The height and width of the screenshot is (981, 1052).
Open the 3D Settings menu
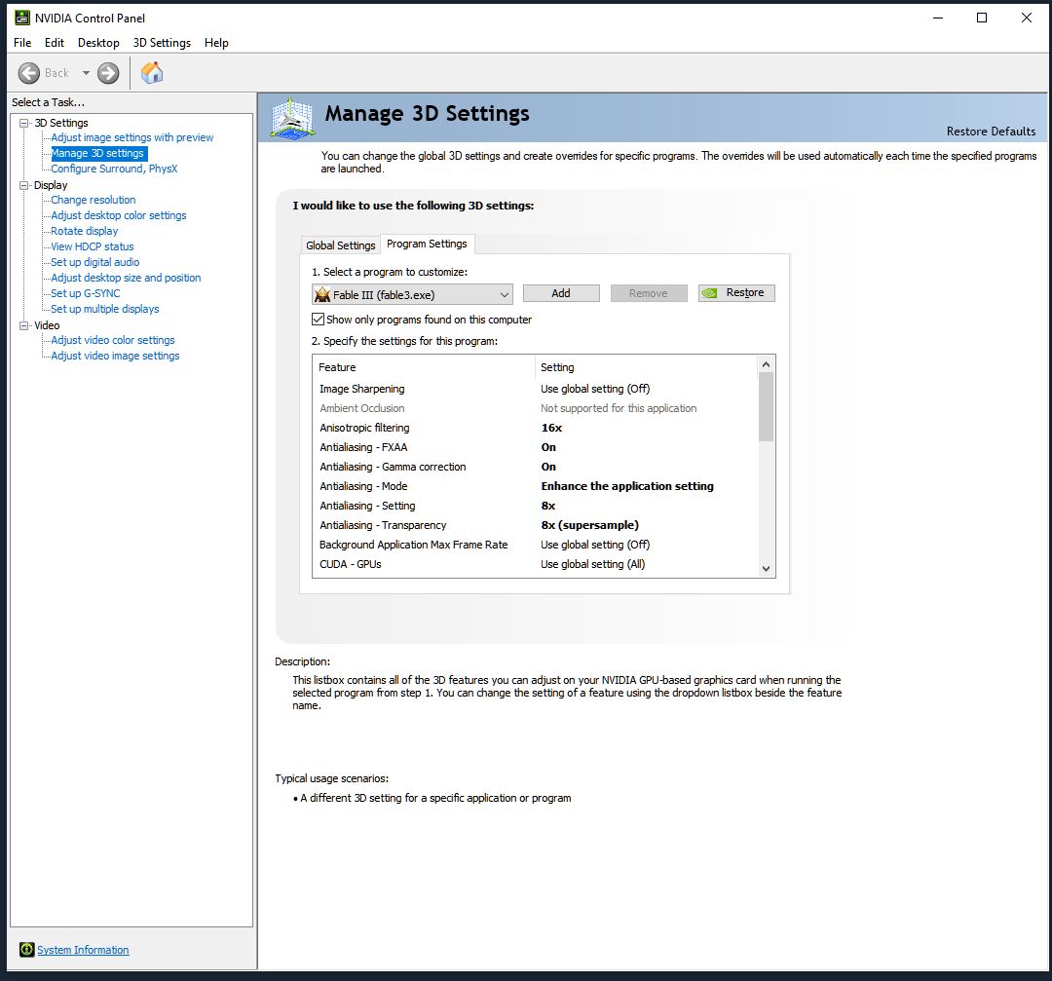pyautogui.click(x=162, y=43)
